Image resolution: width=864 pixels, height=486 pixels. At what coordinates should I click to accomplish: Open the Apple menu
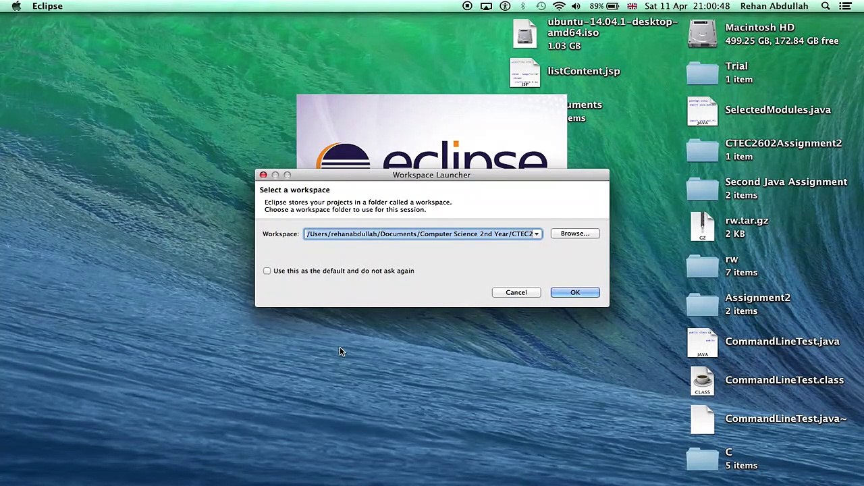(x=16, y=6)
